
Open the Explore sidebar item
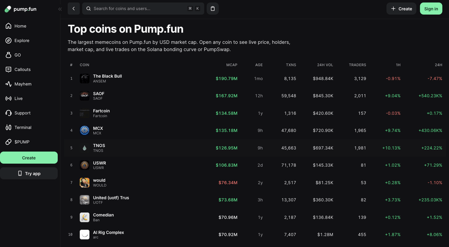coord(29,40)
